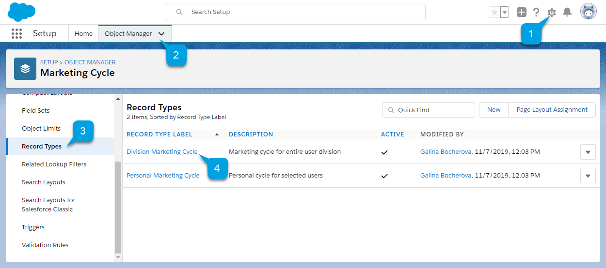
Task: Open the Help question mark icon
Action: 536,13
